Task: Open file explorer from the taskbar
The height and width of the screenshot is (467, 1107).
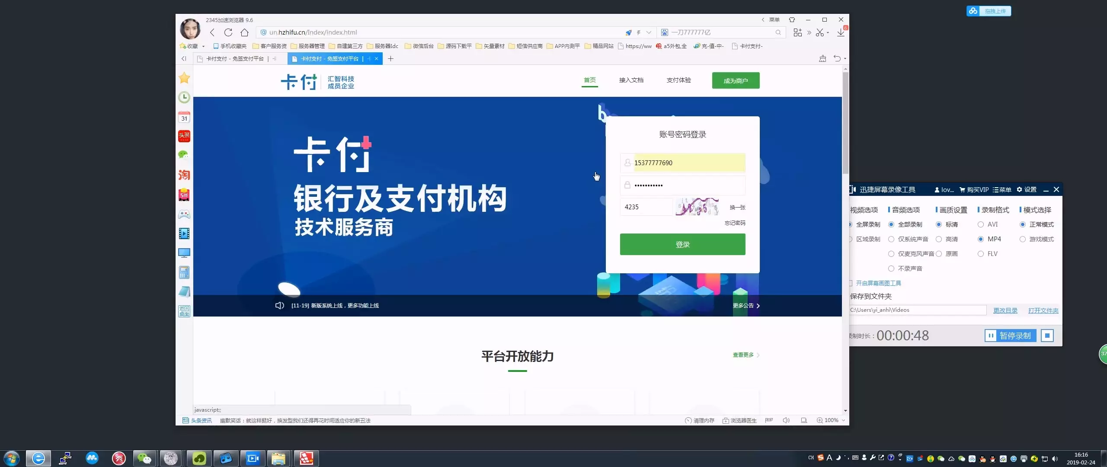Action: [278, 458]
